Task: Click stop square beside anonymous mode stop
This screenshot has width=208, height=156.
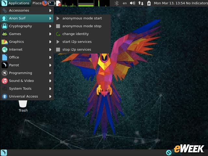Action: [58, 26]
